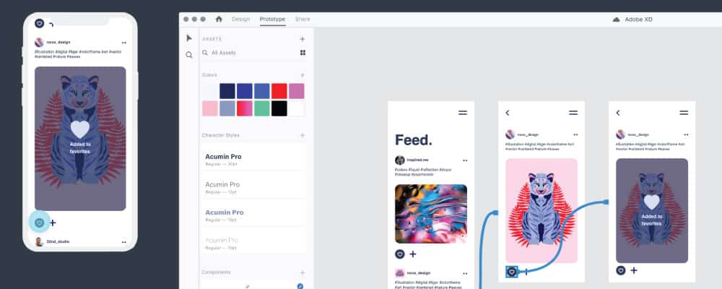The height and width of the screenshot is (289, 722).
Task: Select the periwinkle gray-blue color swatch
Action: click(227, 108)
